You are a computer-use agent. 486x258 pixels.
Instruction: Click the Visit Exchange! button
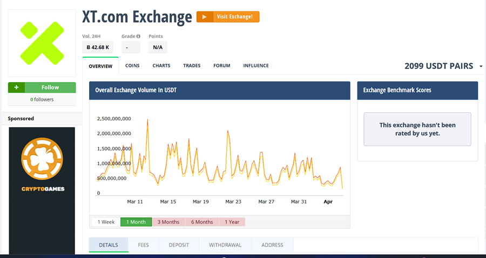pos(235,17)
